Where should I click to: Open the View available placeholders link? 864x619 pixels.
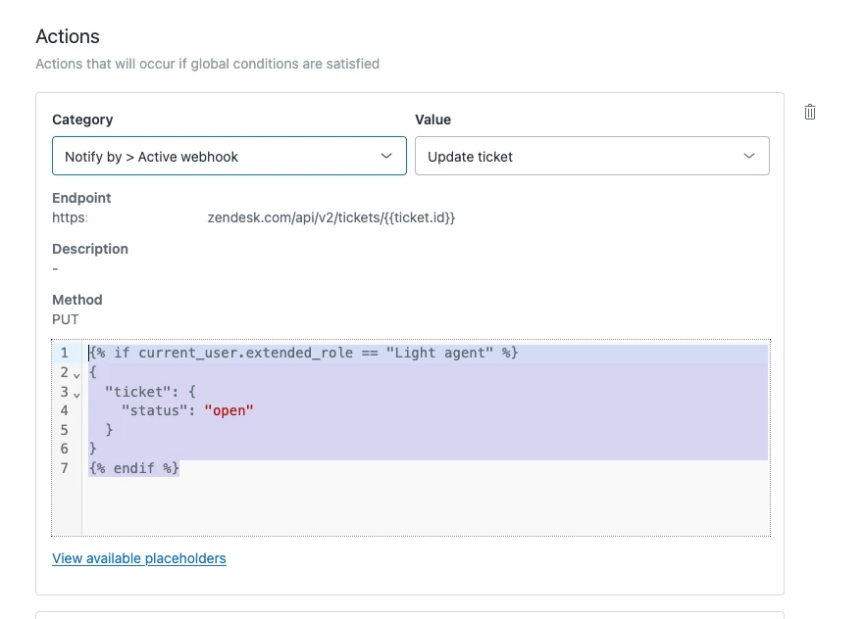tap(139, 558)
